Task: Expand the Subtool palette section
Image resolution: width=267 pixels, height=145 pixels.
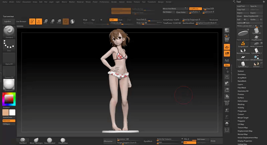Action: click(241, 71)
